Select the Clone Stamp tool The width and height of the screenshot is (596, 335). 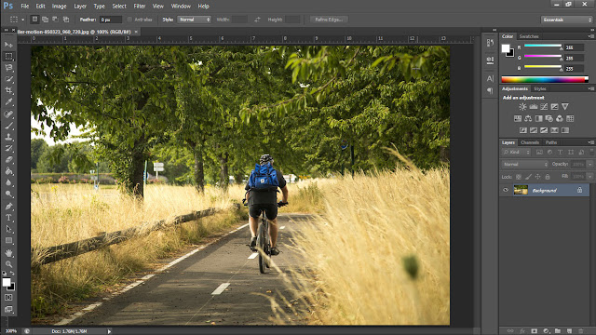coord(8,137)
